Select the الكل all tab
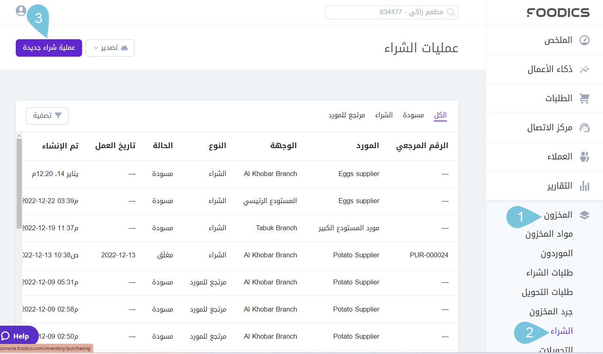 click(440, 115)
